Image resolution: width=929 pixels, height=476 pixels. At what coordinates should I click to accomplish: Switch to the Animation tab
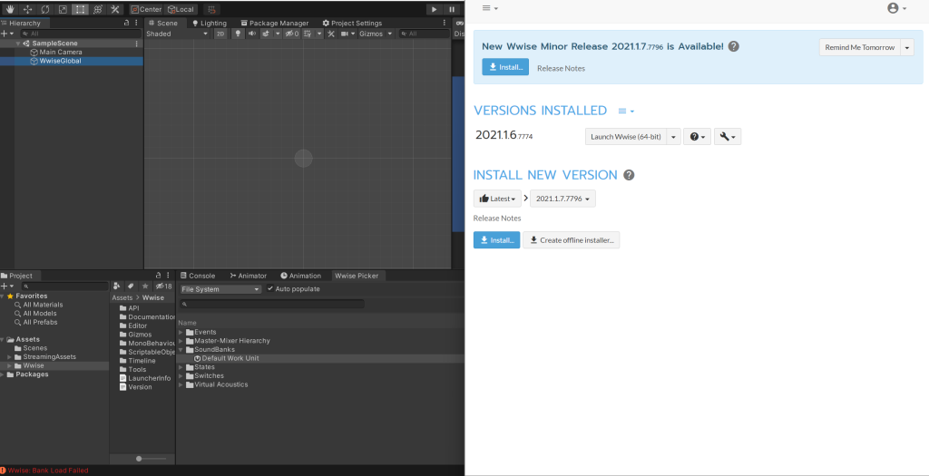point(300,276)
